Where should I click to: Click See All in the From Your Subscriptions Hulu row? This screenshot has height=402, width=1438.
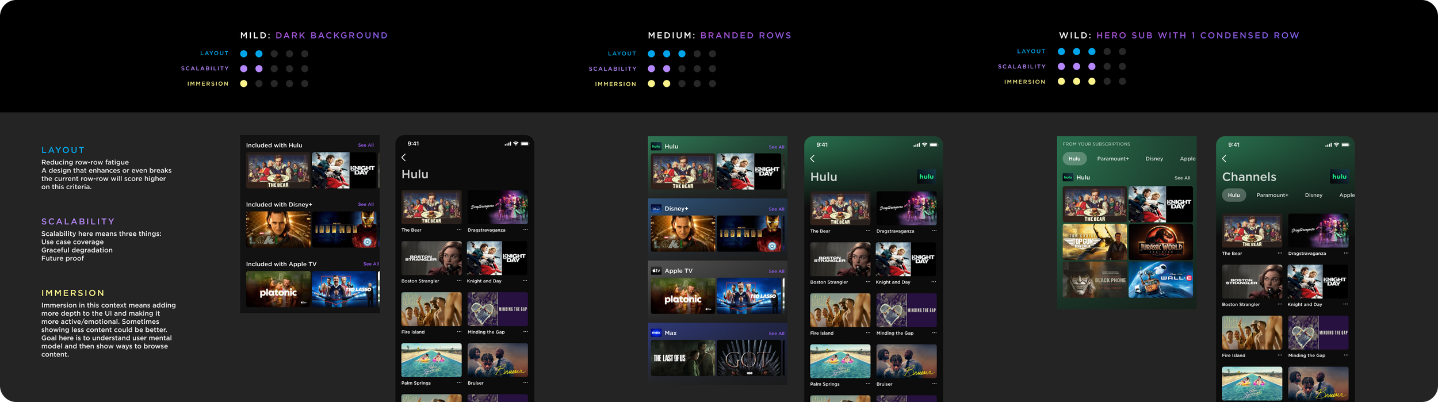[1183, 178]
